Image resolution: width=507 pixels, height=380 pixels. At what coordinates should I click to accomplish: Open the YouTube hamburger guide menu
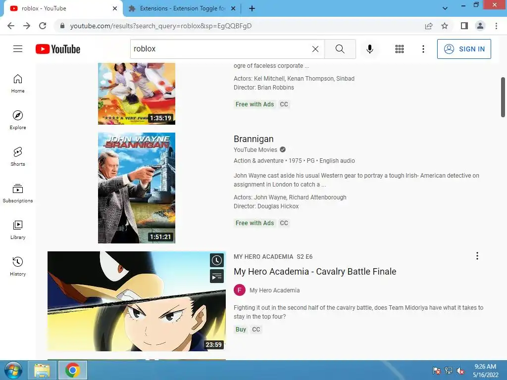pyautogui.click(x=18, y=49)
